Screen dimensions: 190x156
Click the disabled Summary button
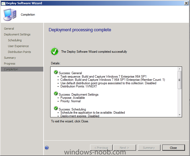(x=149, y=148)
